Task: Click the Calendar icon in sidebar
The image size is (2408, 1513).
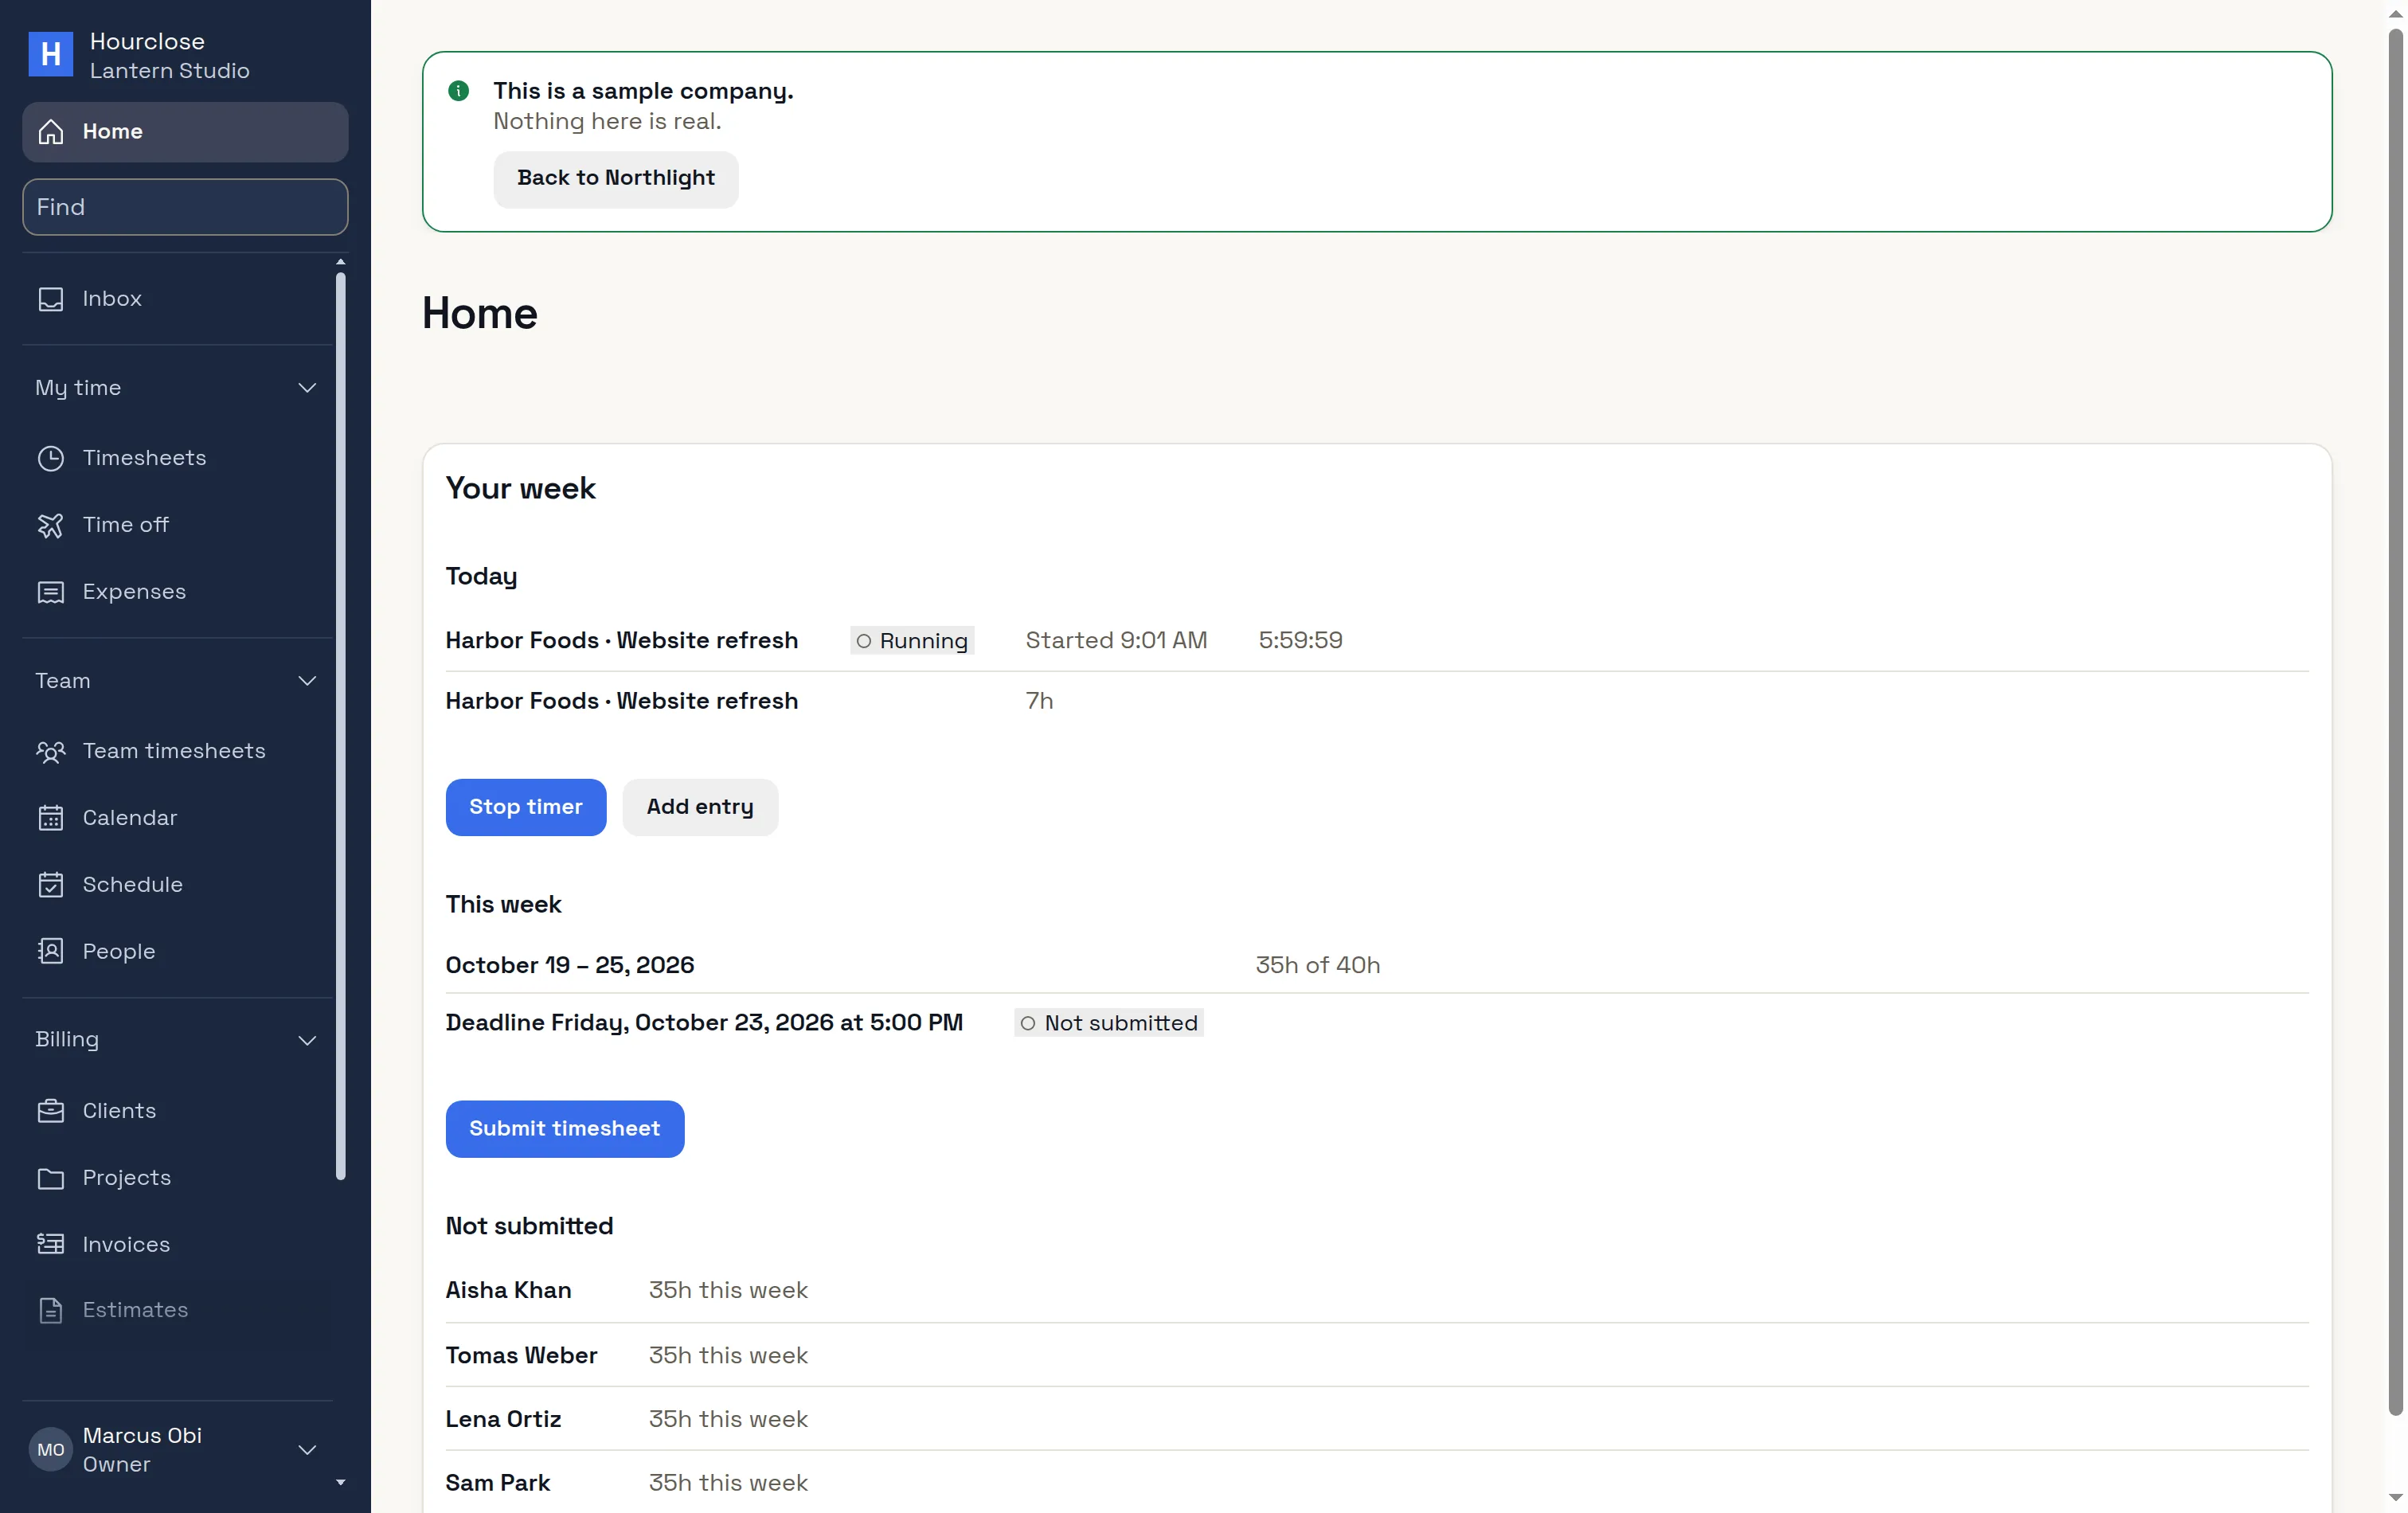Action: (x=51, y=818)
